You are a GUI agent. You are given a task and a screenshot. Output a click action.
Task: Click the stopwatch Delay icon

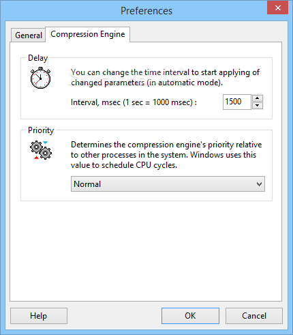40,78
